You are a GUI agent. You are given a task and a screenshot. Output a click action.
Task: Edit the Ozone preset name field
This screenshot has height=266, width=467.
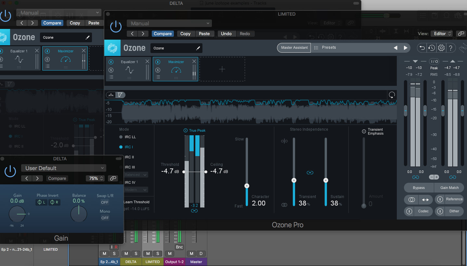(176, 48)
